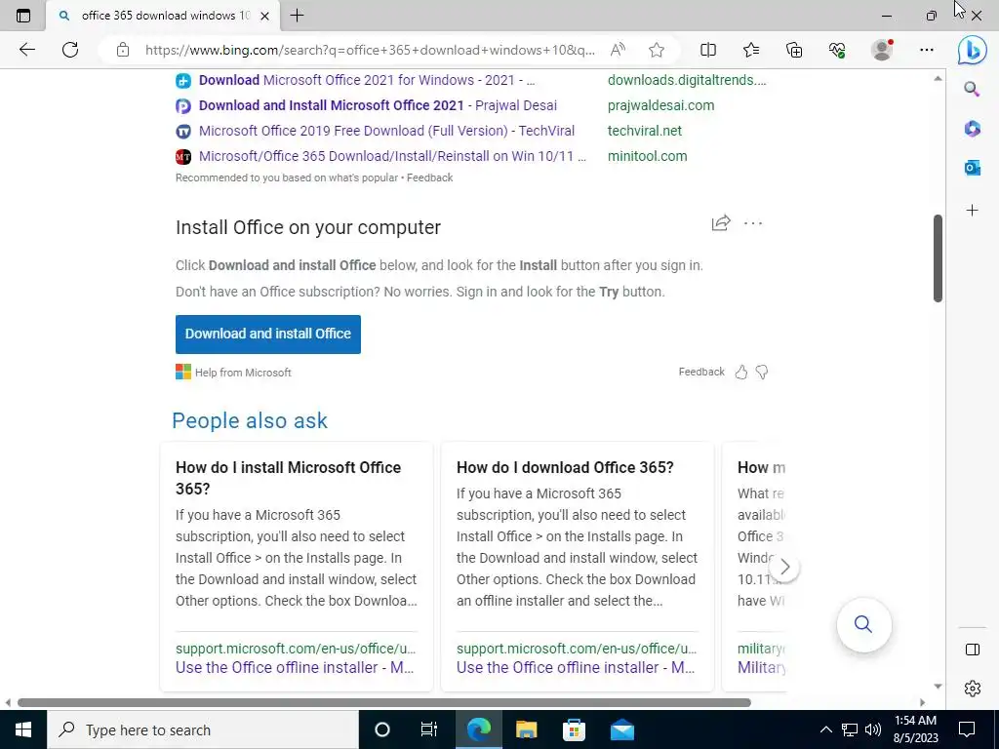Viewport: 999px width, 749px height.
Task: Click techviral.net domain text
Action: point(644,132)
